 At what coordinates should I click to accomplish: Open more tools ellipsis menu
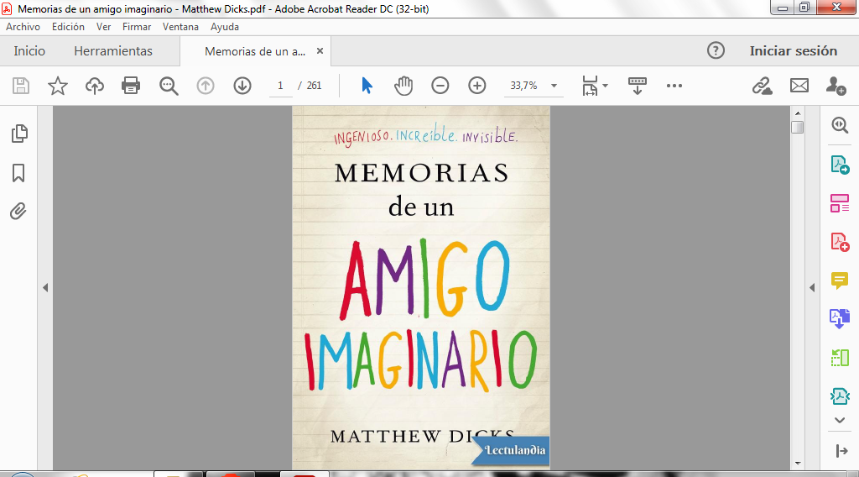pos(674,86)
